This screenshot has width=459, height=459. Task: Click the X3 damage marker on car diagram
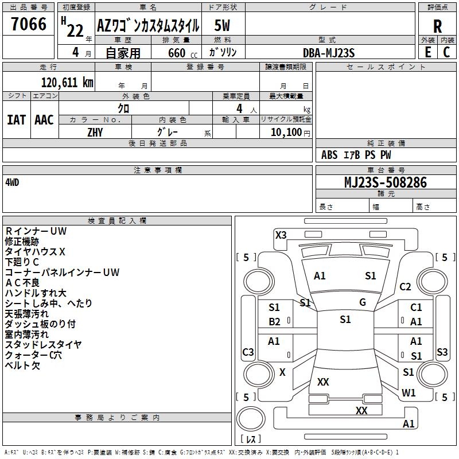tap(281, 235)
